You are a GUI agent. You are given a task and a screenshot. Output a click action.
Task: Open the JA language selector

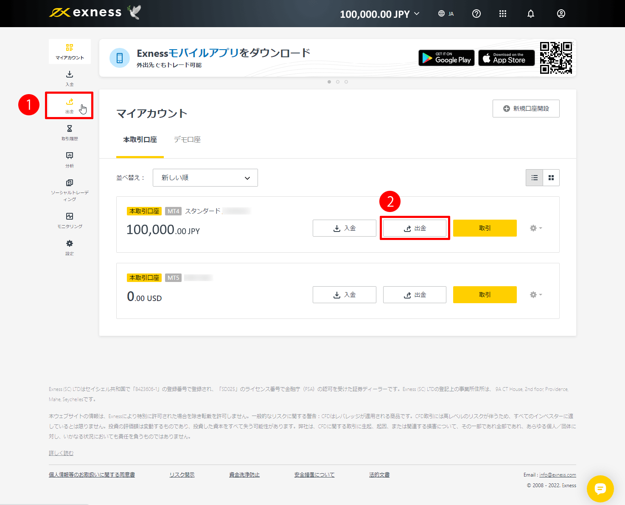click(x=446, y=13)
